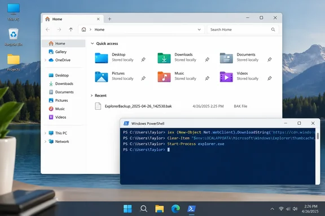Open the address bar history dropdown
Viewport: 325px width, 216px height.
coord(199,30)
